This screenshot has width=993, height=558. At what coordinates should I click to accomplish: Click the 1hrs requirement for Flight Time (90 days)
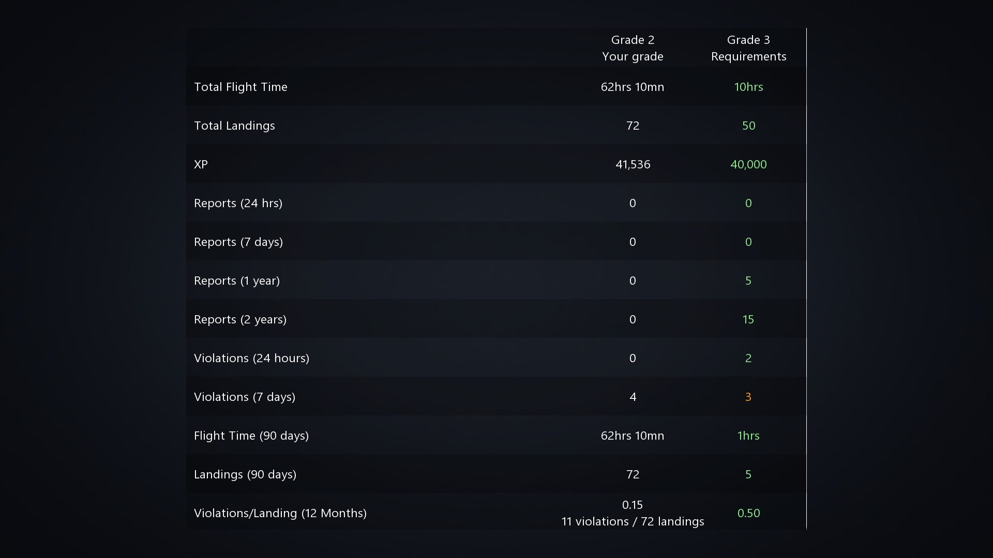pyautogui.click(x=748, y=436)
